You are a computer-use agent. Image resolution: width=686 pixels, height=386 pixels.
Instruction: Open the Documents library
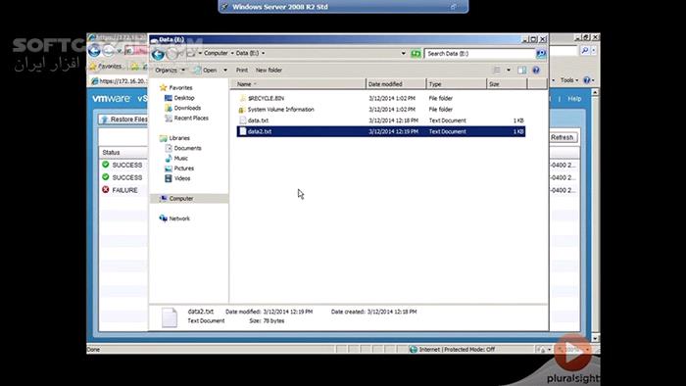(x=183, y=148)
